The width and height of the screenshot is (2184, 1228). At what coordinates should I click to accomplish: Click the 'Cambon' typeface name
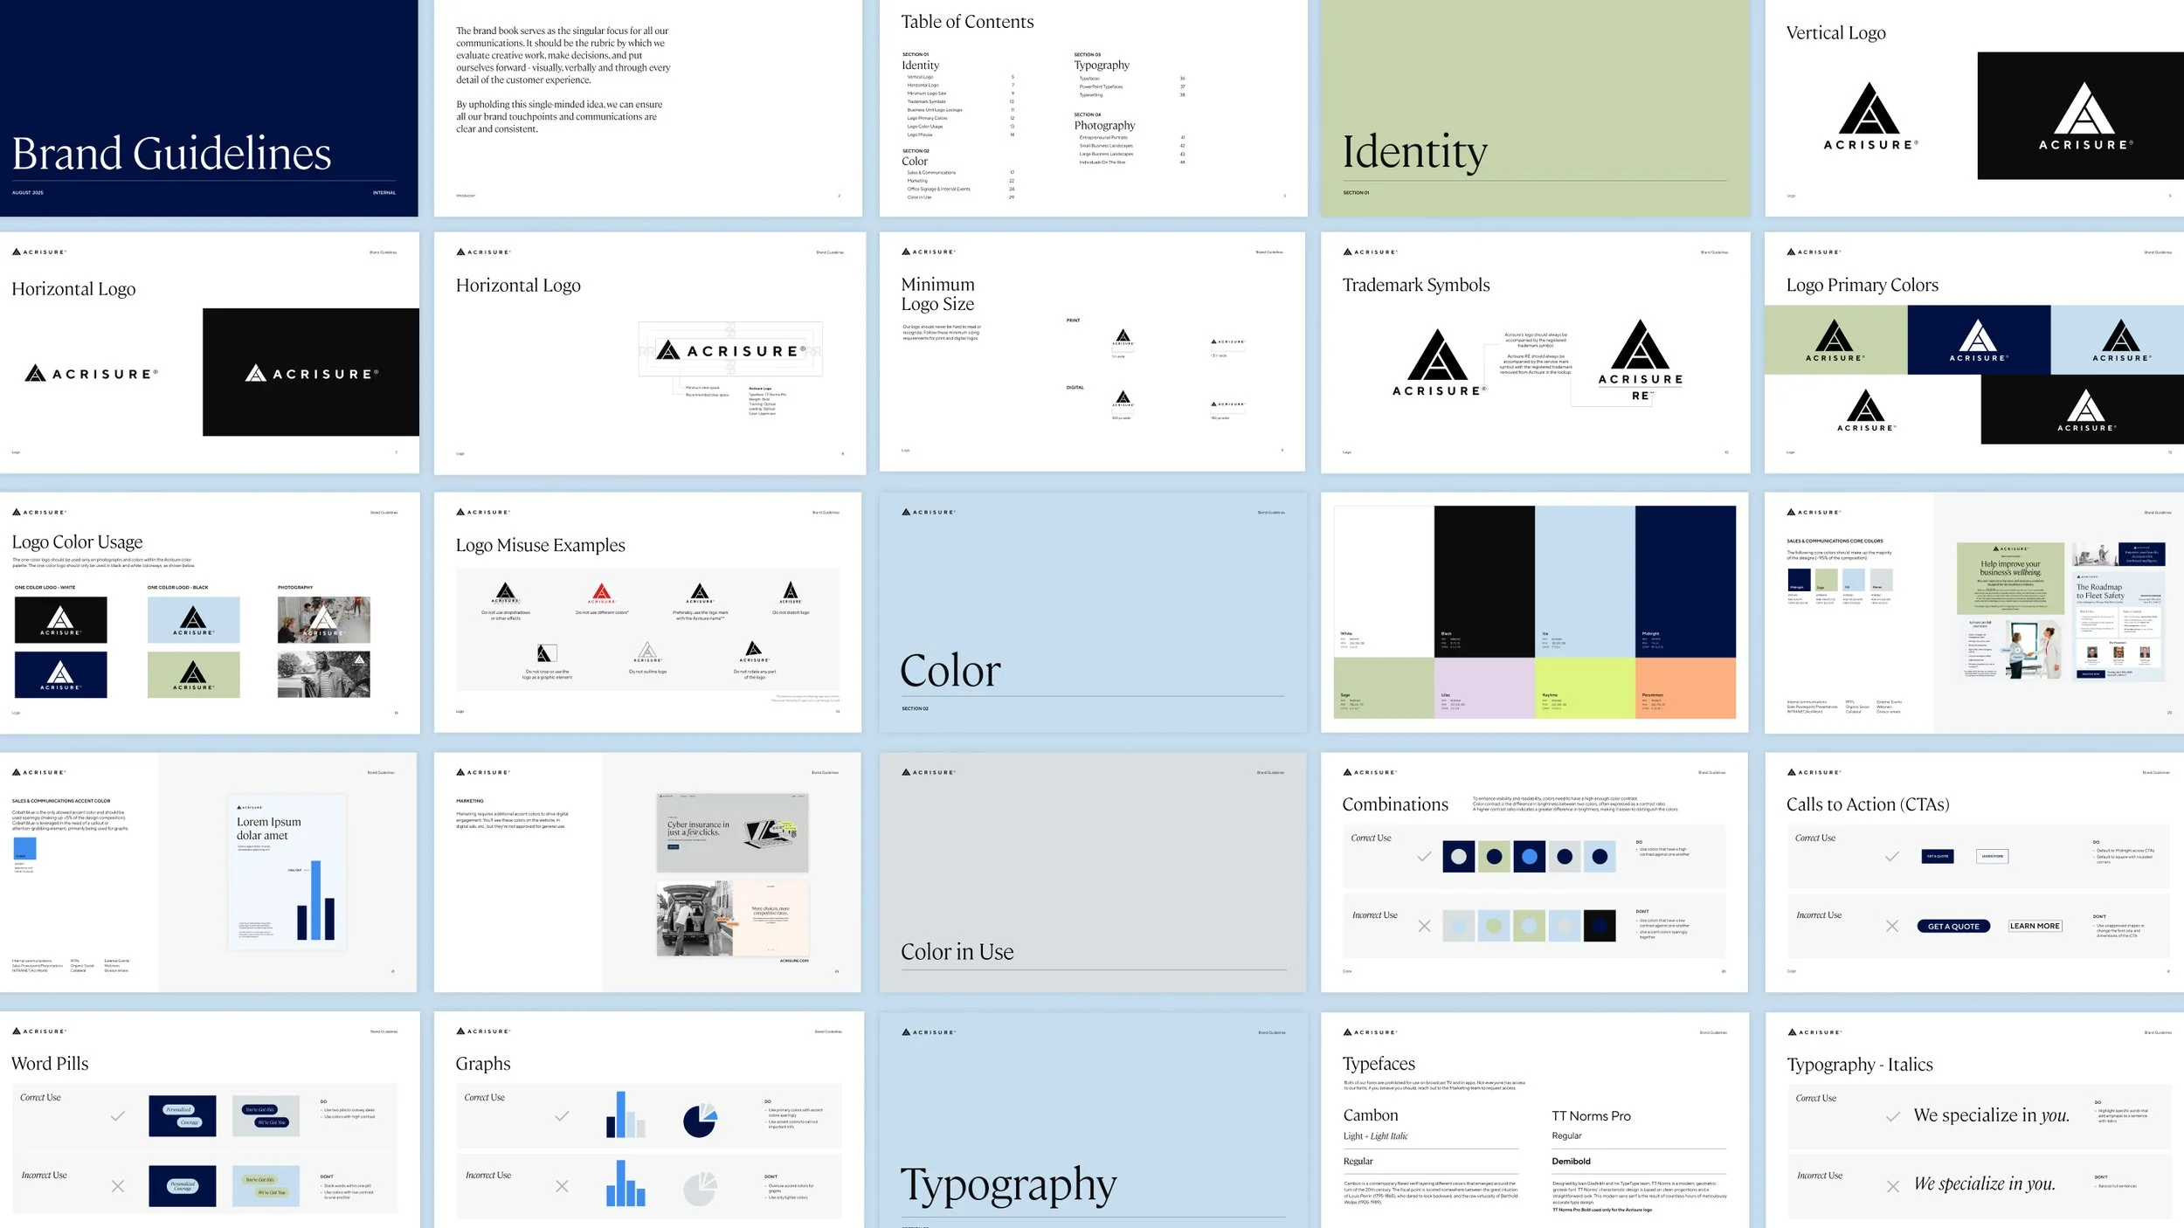[x=1371, y=1115]
